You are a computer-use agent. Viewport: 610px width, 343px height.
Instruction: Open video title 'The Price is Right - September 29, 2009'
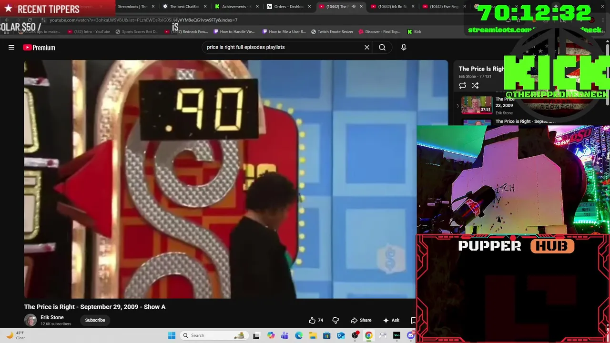95,307
